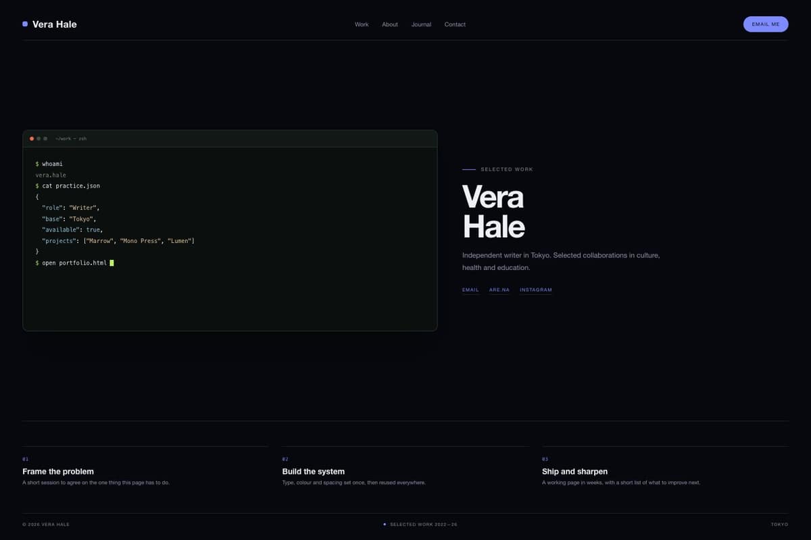Open the Contact nav link
This screenshot has width=811, height=540.
pyautogui.click(x=455, y=24)
